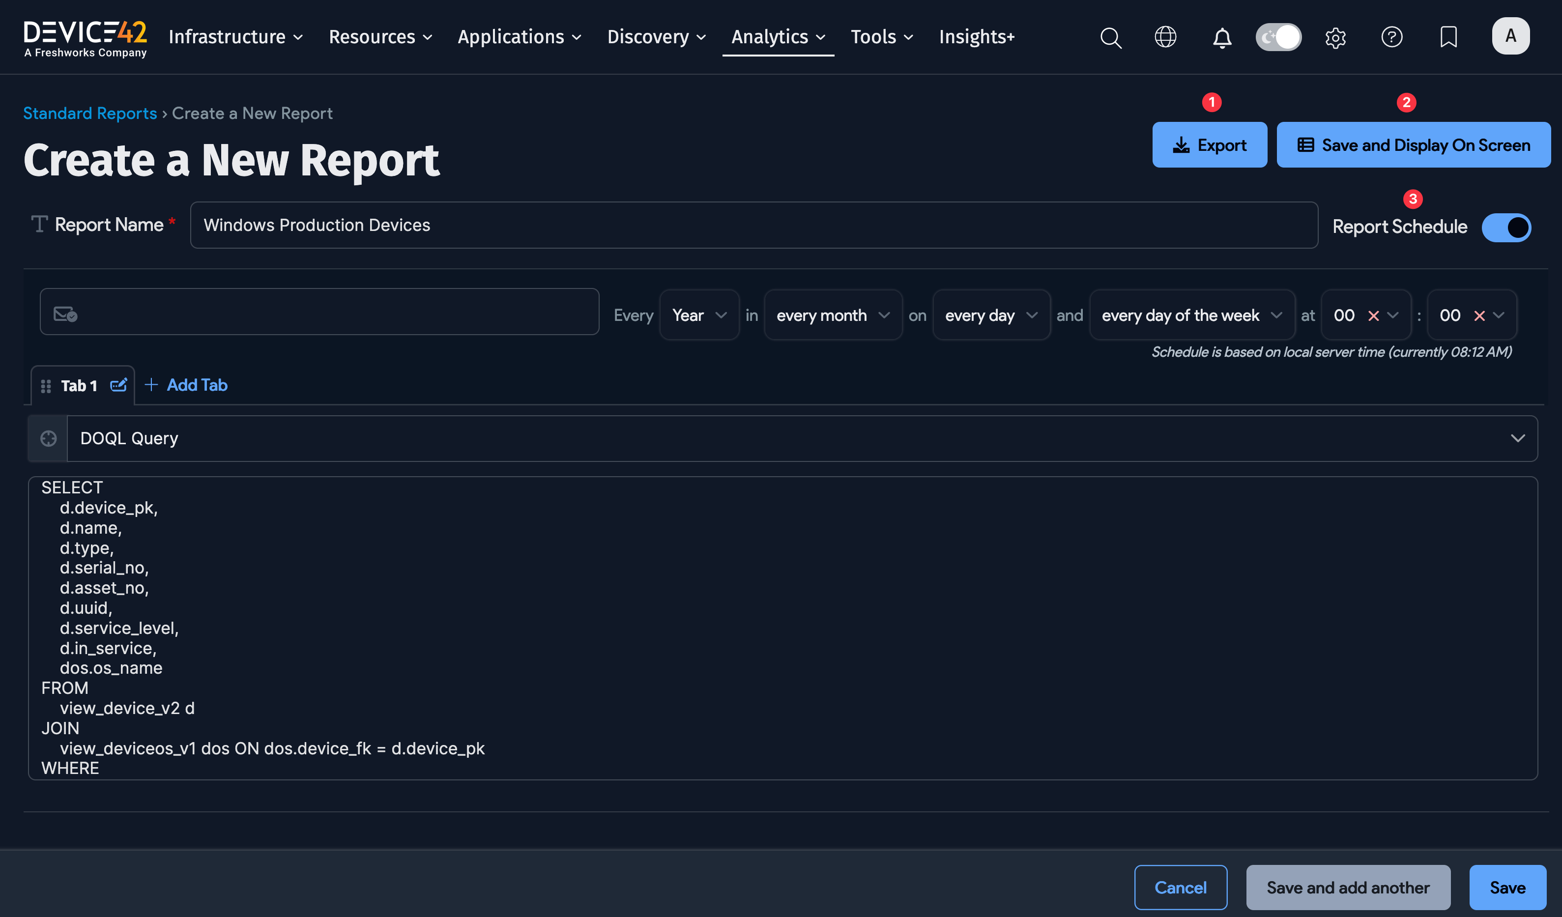This screenshot has height=917, width=1562.
Task: Open the Standard Reports breadcrumb link
Action: 90,113
